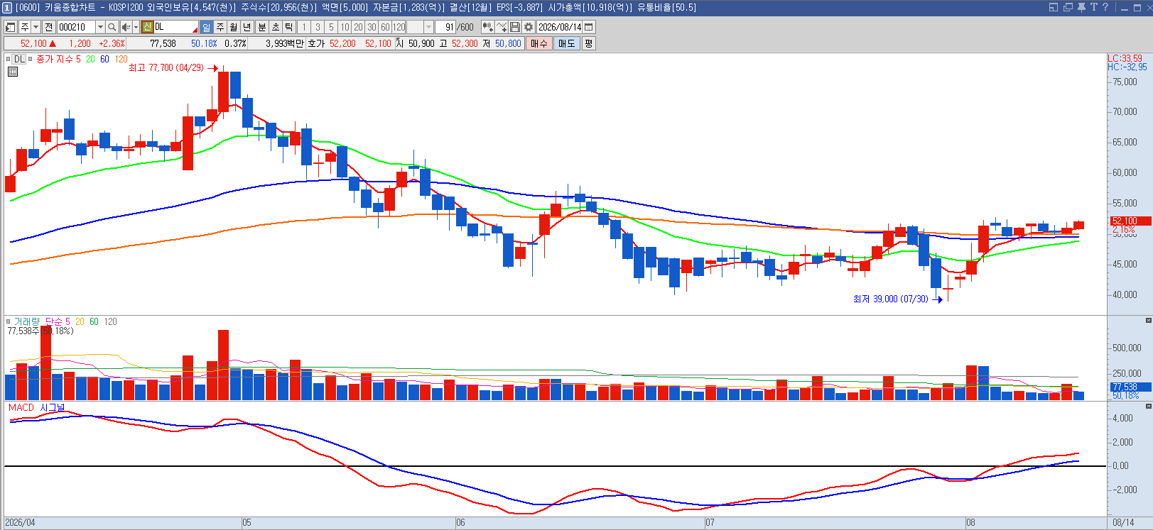
Task: Click interval preset 10 tab
Action: coord(345,27)
